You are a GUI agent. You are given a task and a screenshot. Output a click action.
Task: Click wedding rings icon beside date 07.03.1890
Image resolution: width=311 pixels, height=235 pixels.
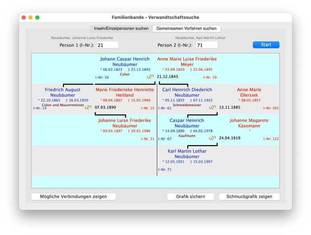[88, 107]
